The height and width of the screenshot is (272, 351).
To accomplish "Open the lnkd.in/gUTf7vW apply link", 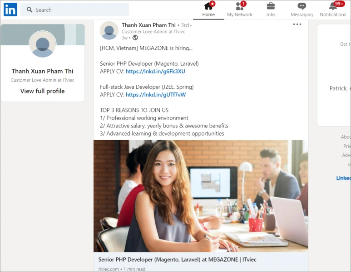I will pos(156,95).
